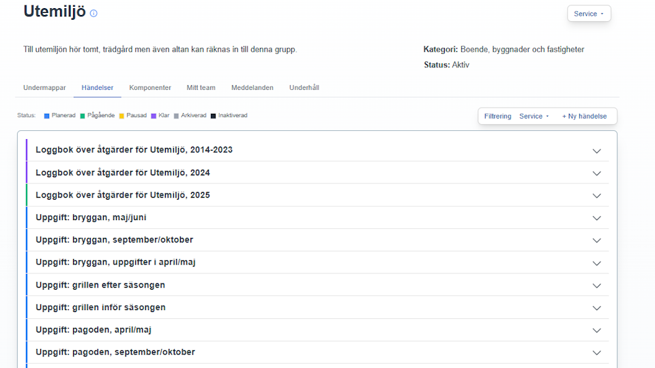Open the top Service dropdown button
655x368 pixels.
tap(589, 14)
